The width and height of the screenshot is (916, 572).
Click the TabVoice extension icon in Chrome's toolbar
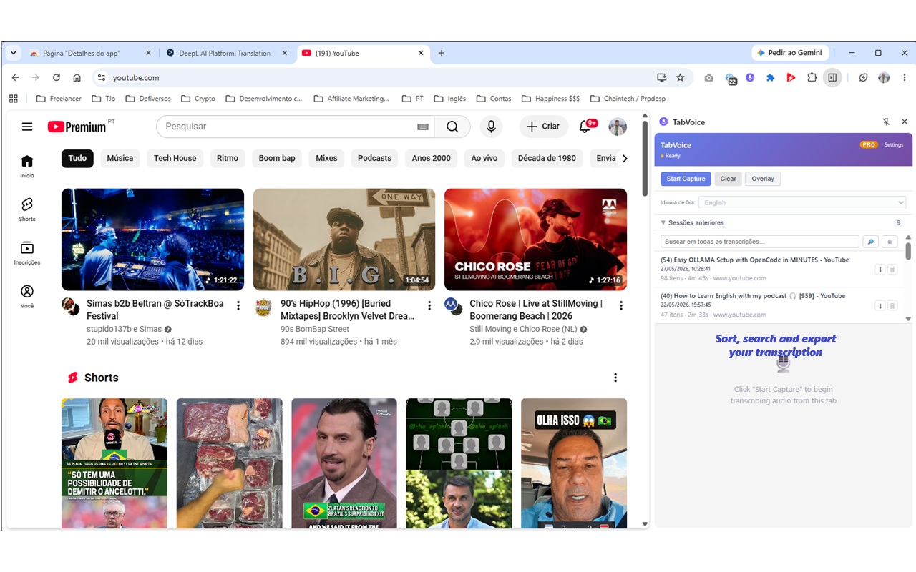point(750,77)
